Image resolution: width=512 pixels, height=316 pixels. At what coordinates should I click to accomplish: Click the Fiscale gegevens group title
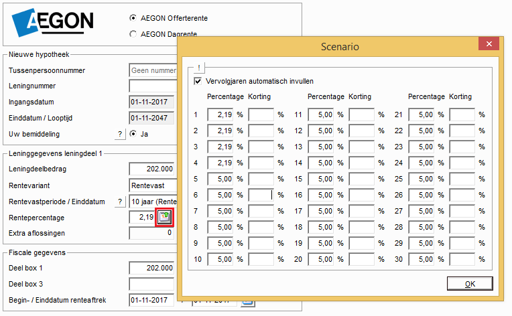pyautogui.click(x=38, y=252)
